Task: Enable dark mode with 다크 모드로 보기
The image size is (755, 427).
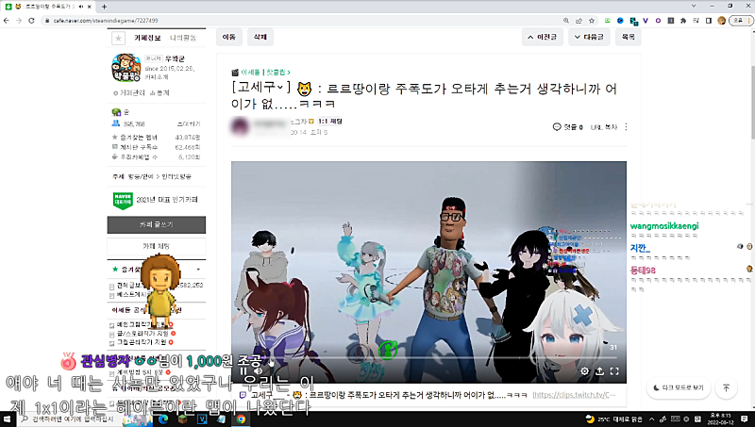Action: pyautogui.click(x=679, y=387)
